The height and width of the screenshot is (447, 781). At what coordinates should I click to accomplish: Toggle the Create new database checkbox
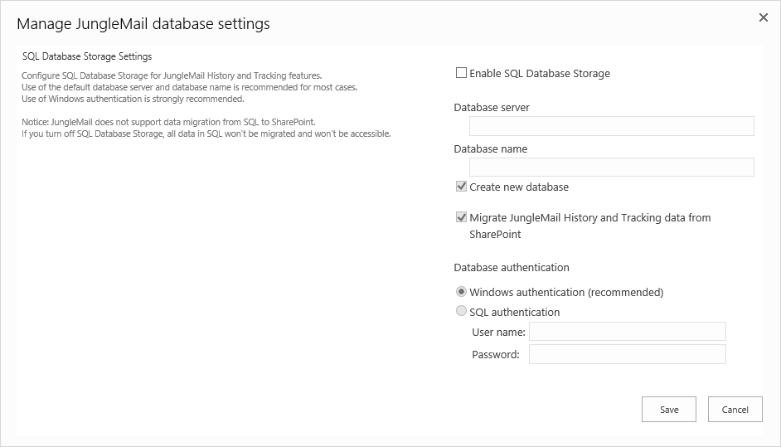(x=461, y=187)
